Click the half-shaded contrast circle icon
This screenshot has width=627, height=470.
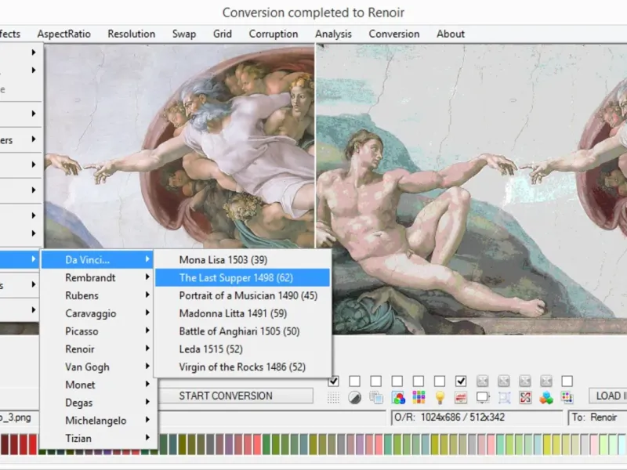pyautogui.click(x=355, y=397)
